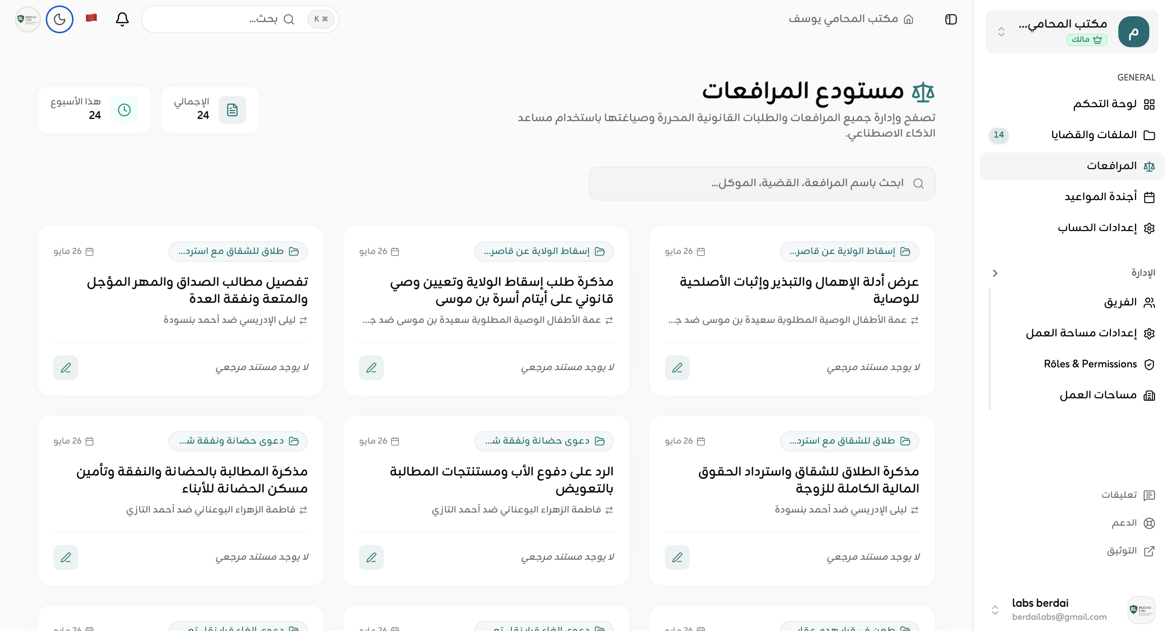
Task: Open case tag on تفصيل مطالب الصداق card
Action: [238, 251]
